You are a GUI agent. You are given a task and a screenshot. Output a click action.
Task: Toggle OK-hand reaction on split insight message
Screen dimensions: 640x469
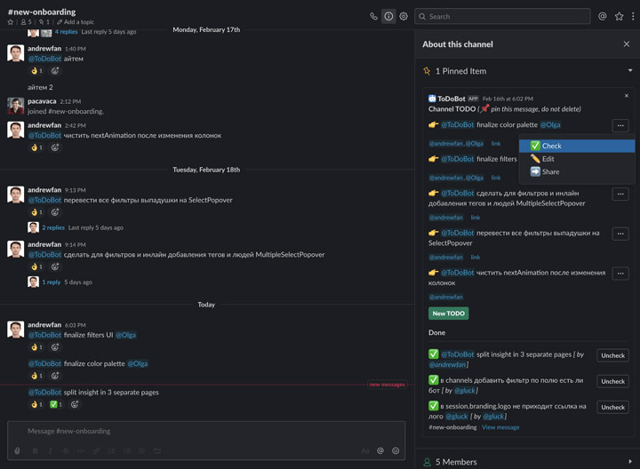coord(36,404)
